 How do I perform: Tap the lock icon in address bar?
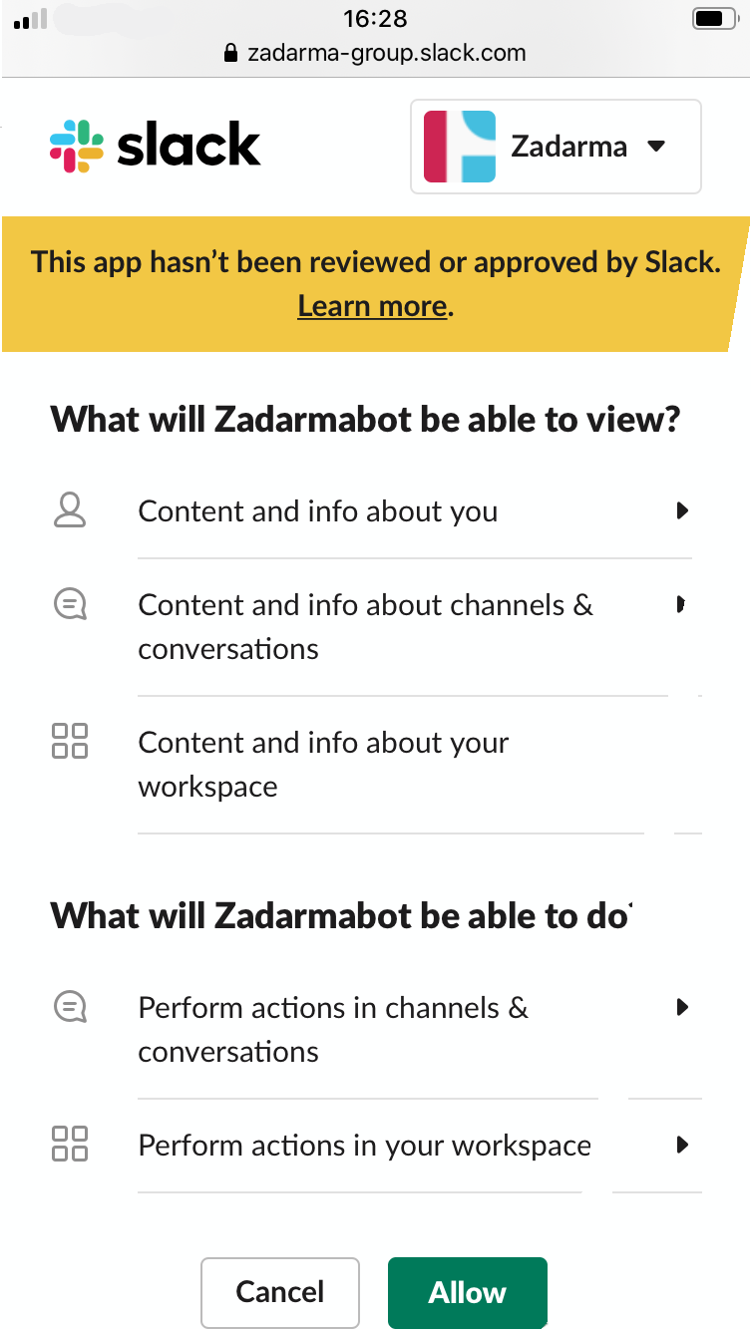231,53
